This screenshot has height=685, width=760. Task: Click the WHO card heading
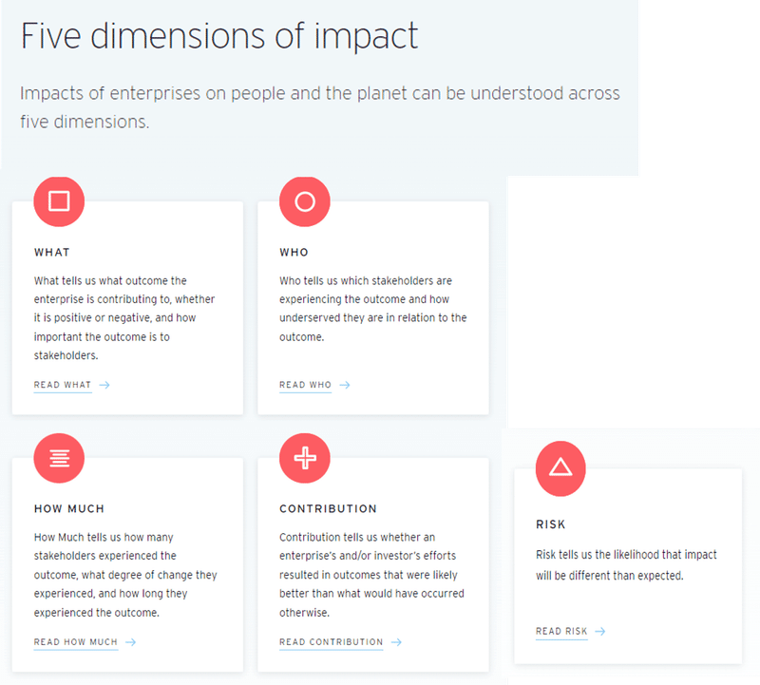294,252
